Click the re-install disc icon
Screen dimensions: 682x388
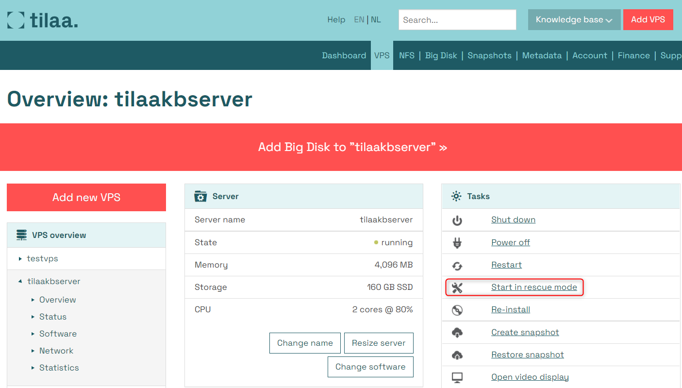pyautogui.click(x=457, y=310)
